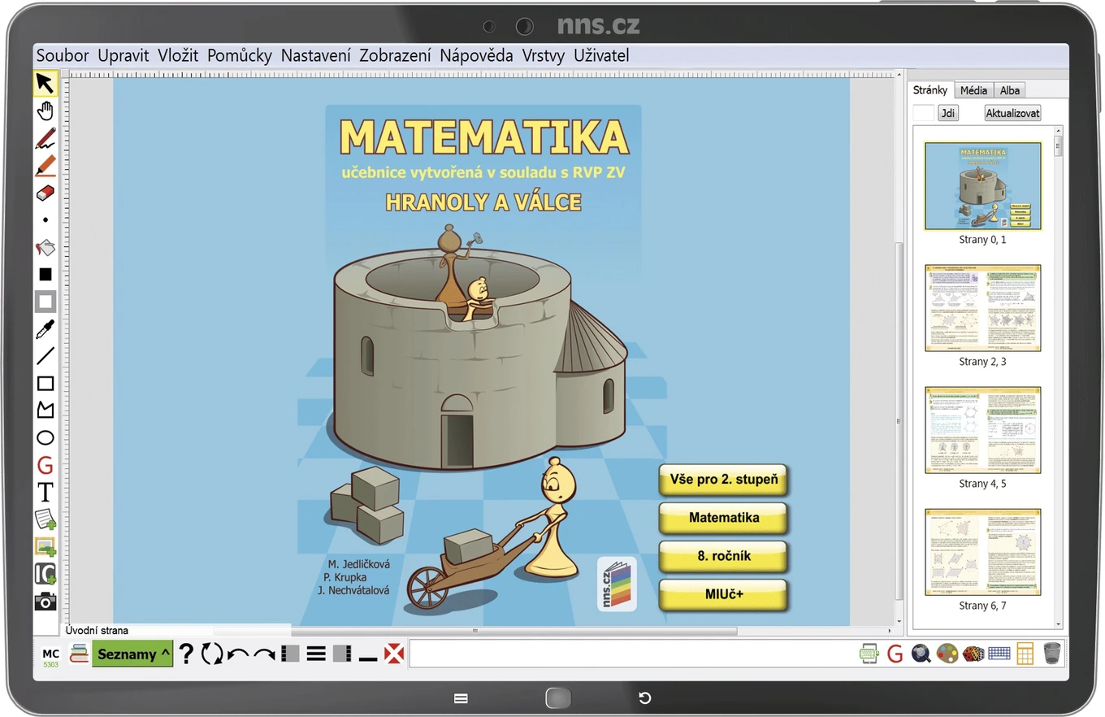The image size is (1105, 717).
Task: Open the calculator icon in bottom bar
Action: pyautogui.click(x=1025, y=654)
